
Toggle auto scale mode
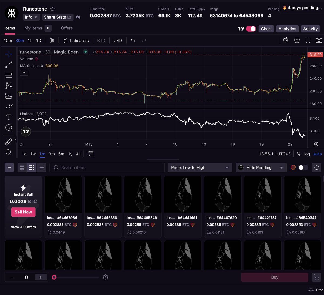point(318,154)
